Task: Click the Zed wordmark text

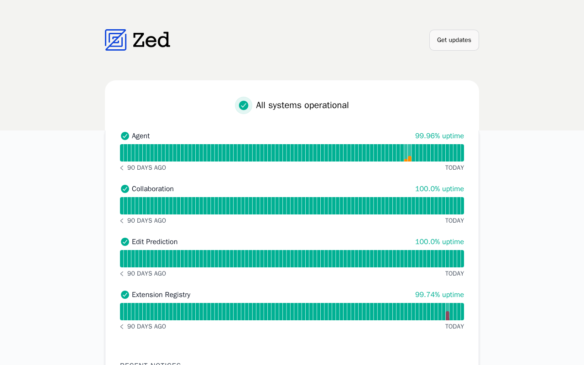Action: 151,40
